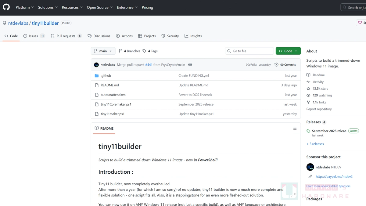
Task: Go to the Discussions tab
Action: pos(99,36)
